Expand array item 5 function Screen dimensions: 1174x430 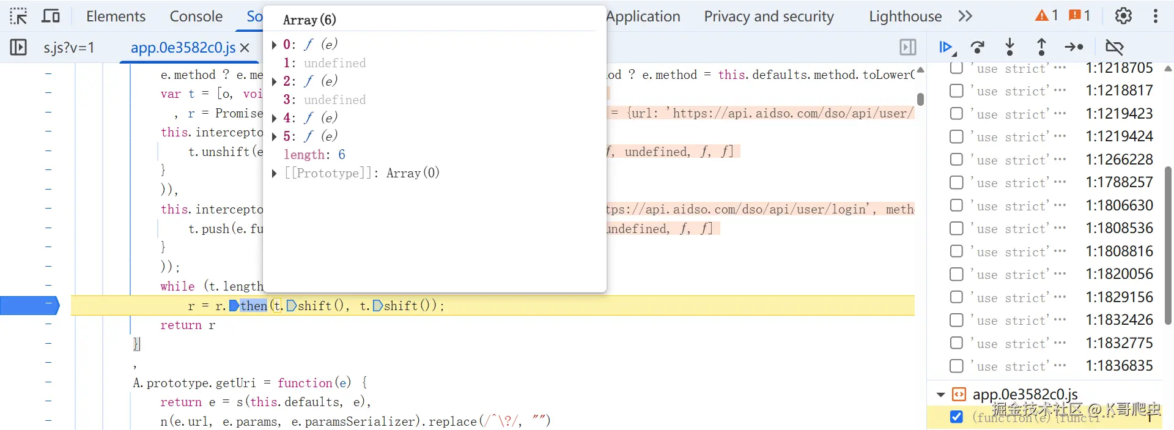(x=274, y=136)
